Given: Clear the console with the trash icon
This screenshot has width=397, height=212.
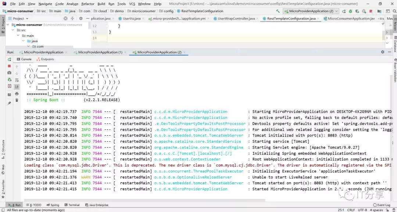Looking at the screenshot, I should coord(17,100).
